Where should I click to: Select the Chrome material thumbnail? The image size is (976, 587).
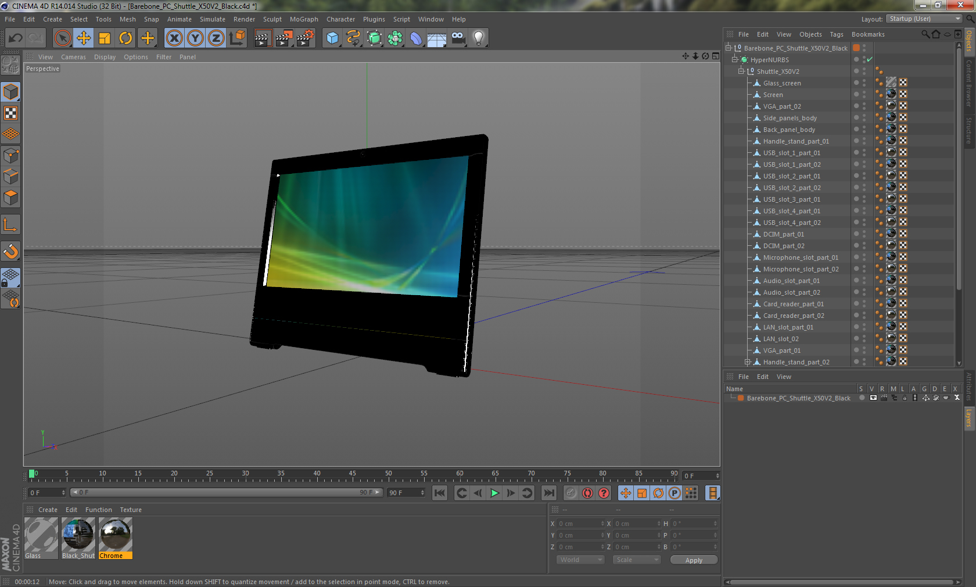pyautogui.click(x=116, y=539)
